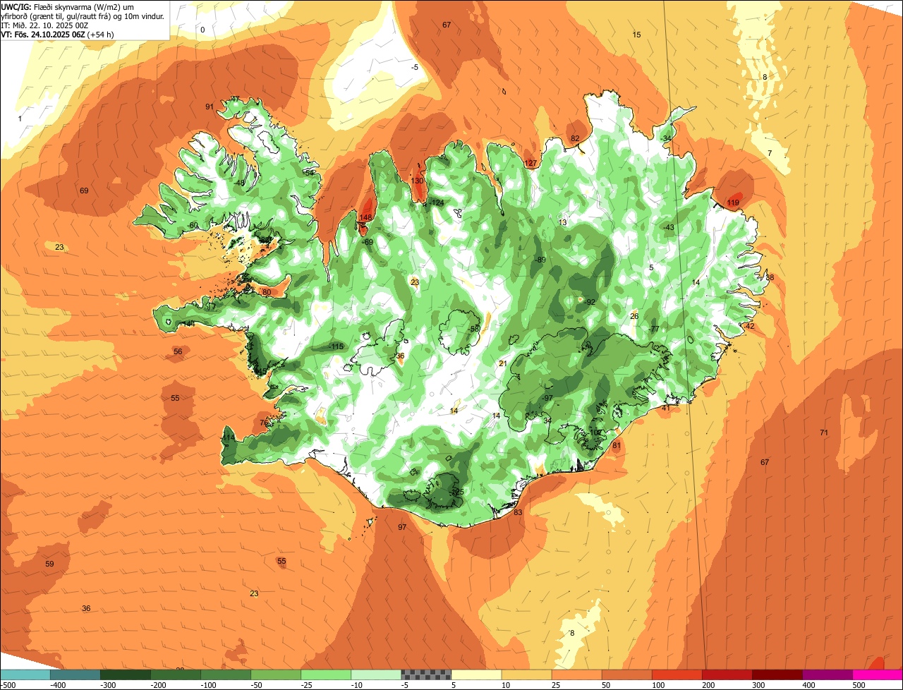Click the dark teal -400 legend swatch
The height and width of the screenshot is (690, 903).
point(75,674)
